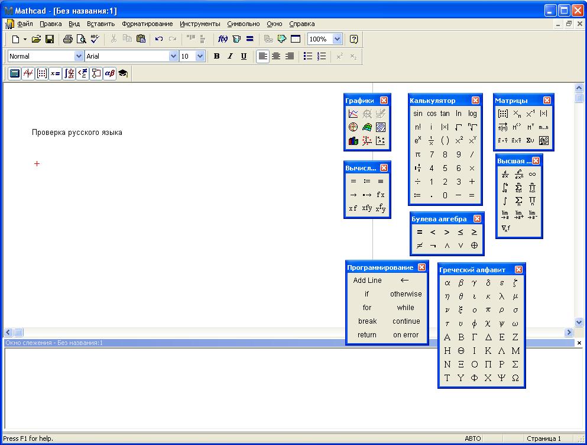Insert letter α from the Греческий алфавит palette
Screen dimensions: 587x445
pyautogui.click(x=447, y=282)
